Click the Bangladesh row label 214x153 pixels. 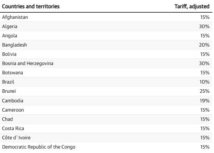14,45
